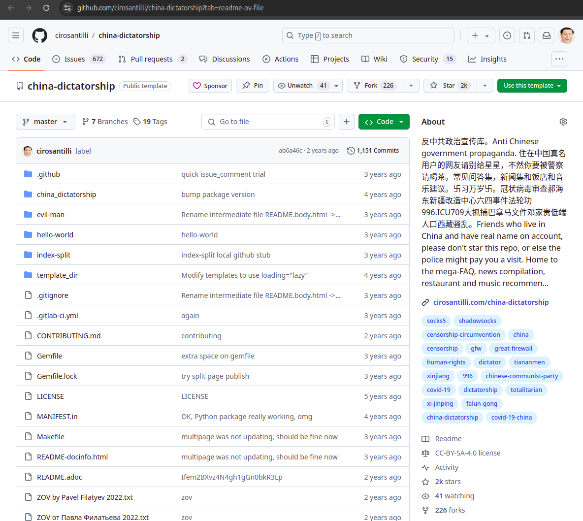Screen dimensions: 583x521
Task: Star the repository
Action: pos(450,86)
